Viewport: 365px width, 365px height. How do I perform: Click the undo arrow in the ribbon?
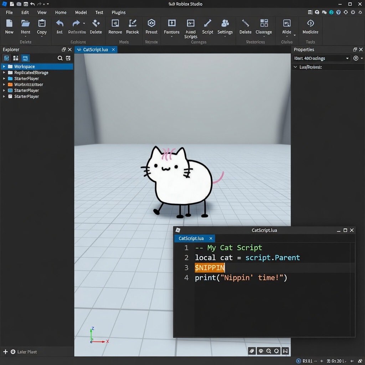(x=60, y=23)
